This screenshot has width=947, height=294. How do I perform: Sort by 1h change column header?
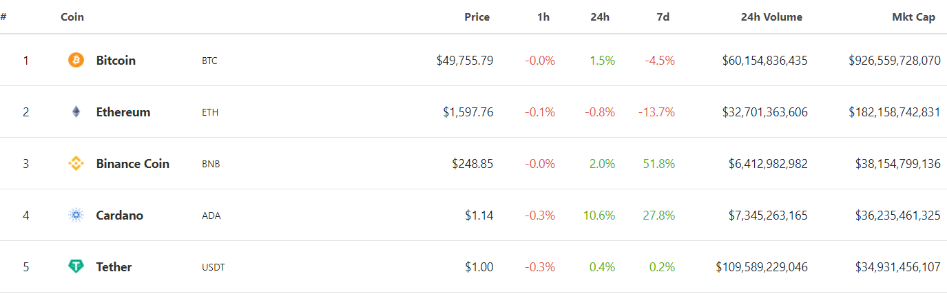pyautogui.click(x=543, y=17)
